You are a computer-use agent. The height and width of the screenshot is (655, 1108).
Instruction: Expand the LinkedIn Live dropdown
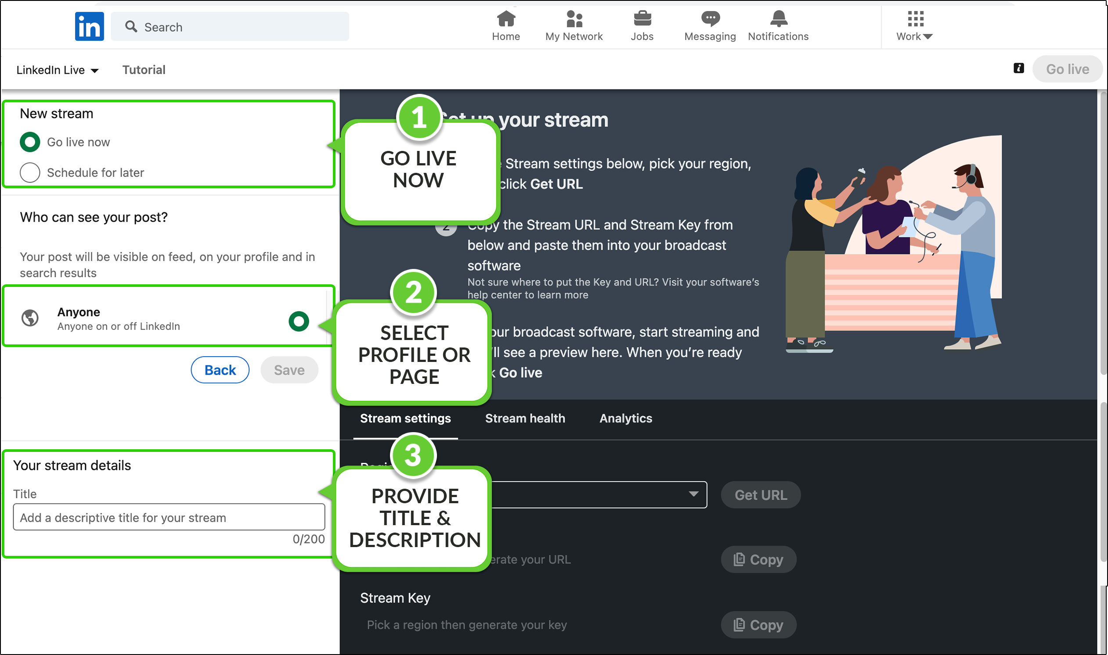coord(58,70)
